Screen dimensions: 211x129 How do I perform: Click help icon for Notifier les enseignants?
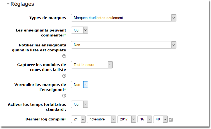64,56
